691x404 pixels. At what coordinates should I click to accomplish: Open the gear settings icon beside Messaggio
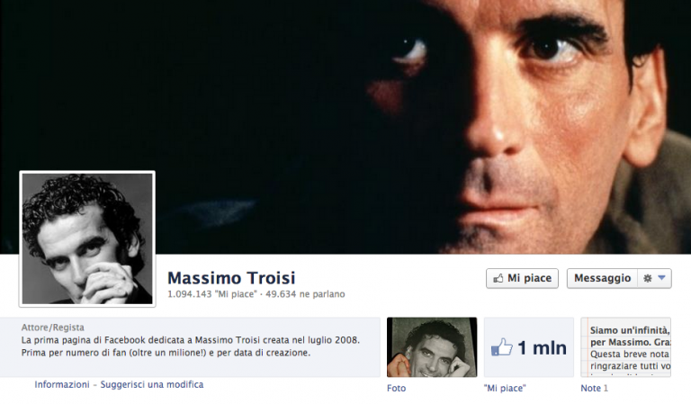coord(648,278)
